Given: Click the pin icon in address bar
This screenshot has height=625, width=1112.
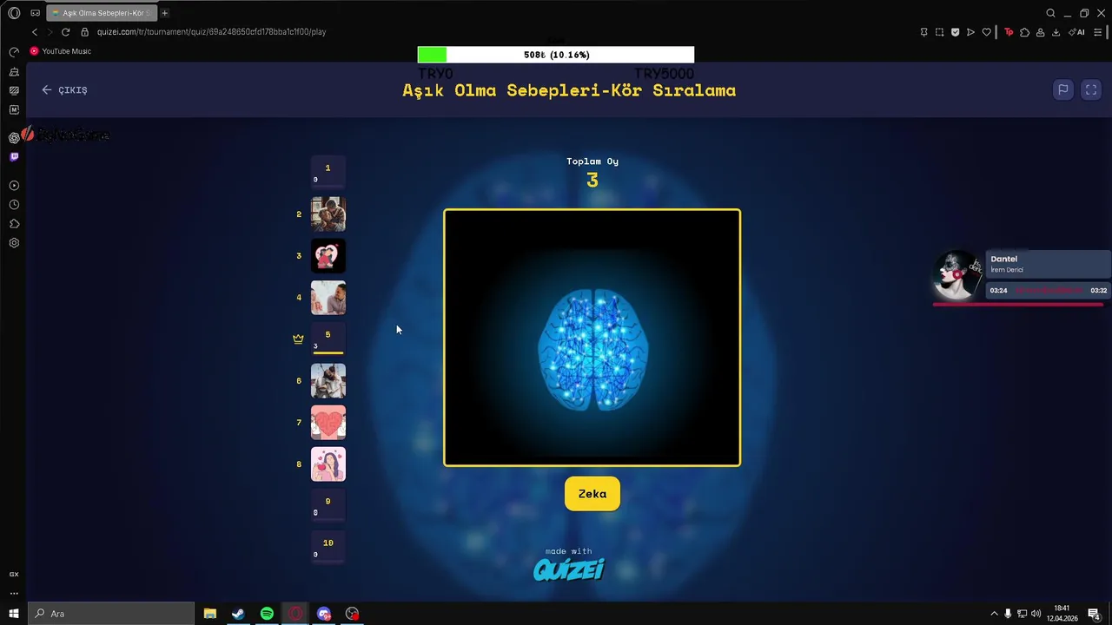Looking at the screenshot, I should click(923, 32).
